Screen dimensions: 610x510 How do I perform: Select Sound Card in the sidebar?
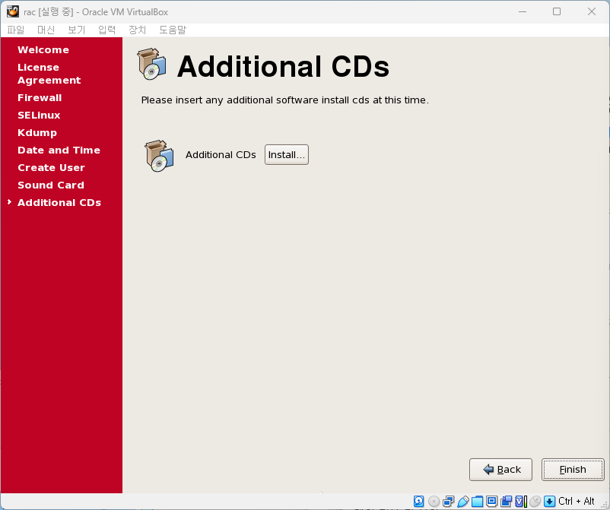tap(50, 185)
